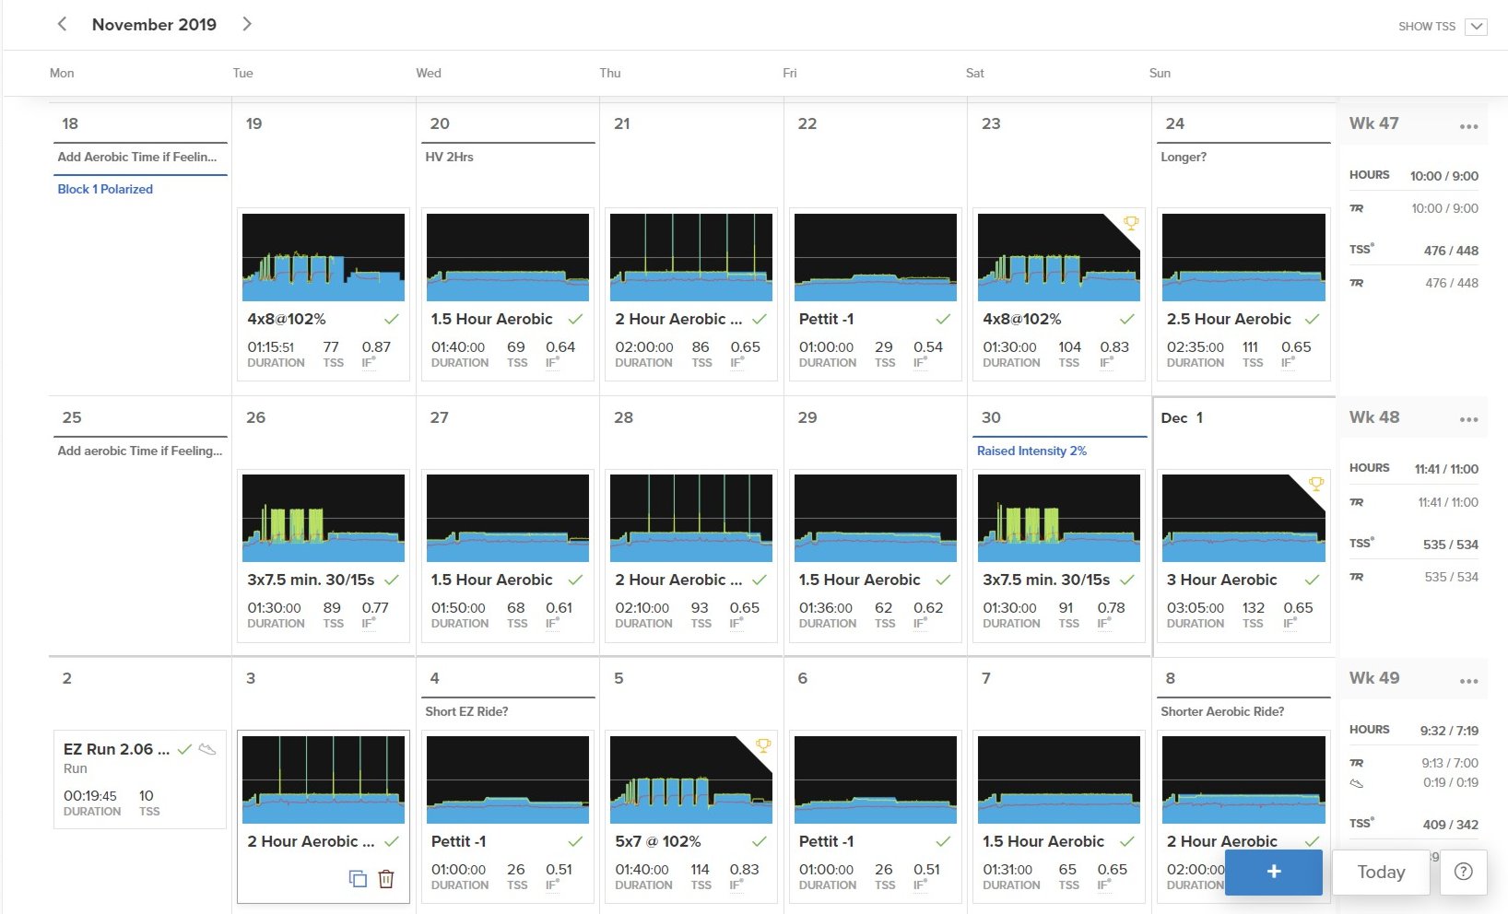Select 3 Hour Aerobic title
1508x914 pixels.
1221,580
